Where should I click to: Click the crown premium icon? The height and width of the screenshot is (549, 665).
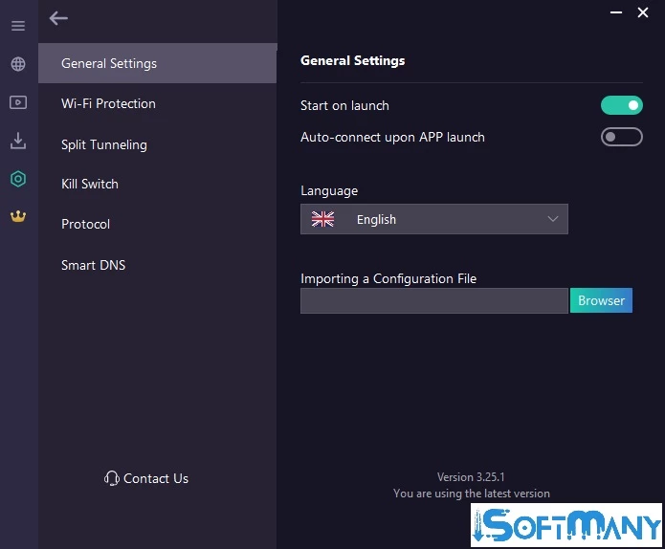click(18, 216)
